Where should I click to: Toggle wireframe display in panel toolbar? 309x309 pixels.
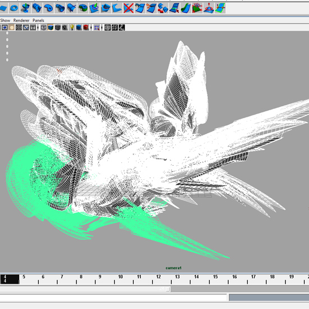[x=44, y=28]
